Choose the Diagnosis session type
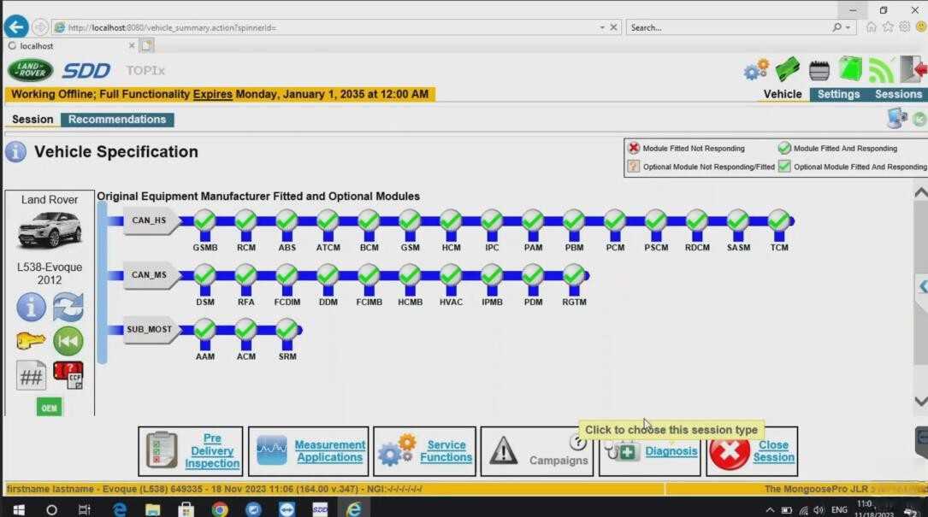 pos(649,452)
